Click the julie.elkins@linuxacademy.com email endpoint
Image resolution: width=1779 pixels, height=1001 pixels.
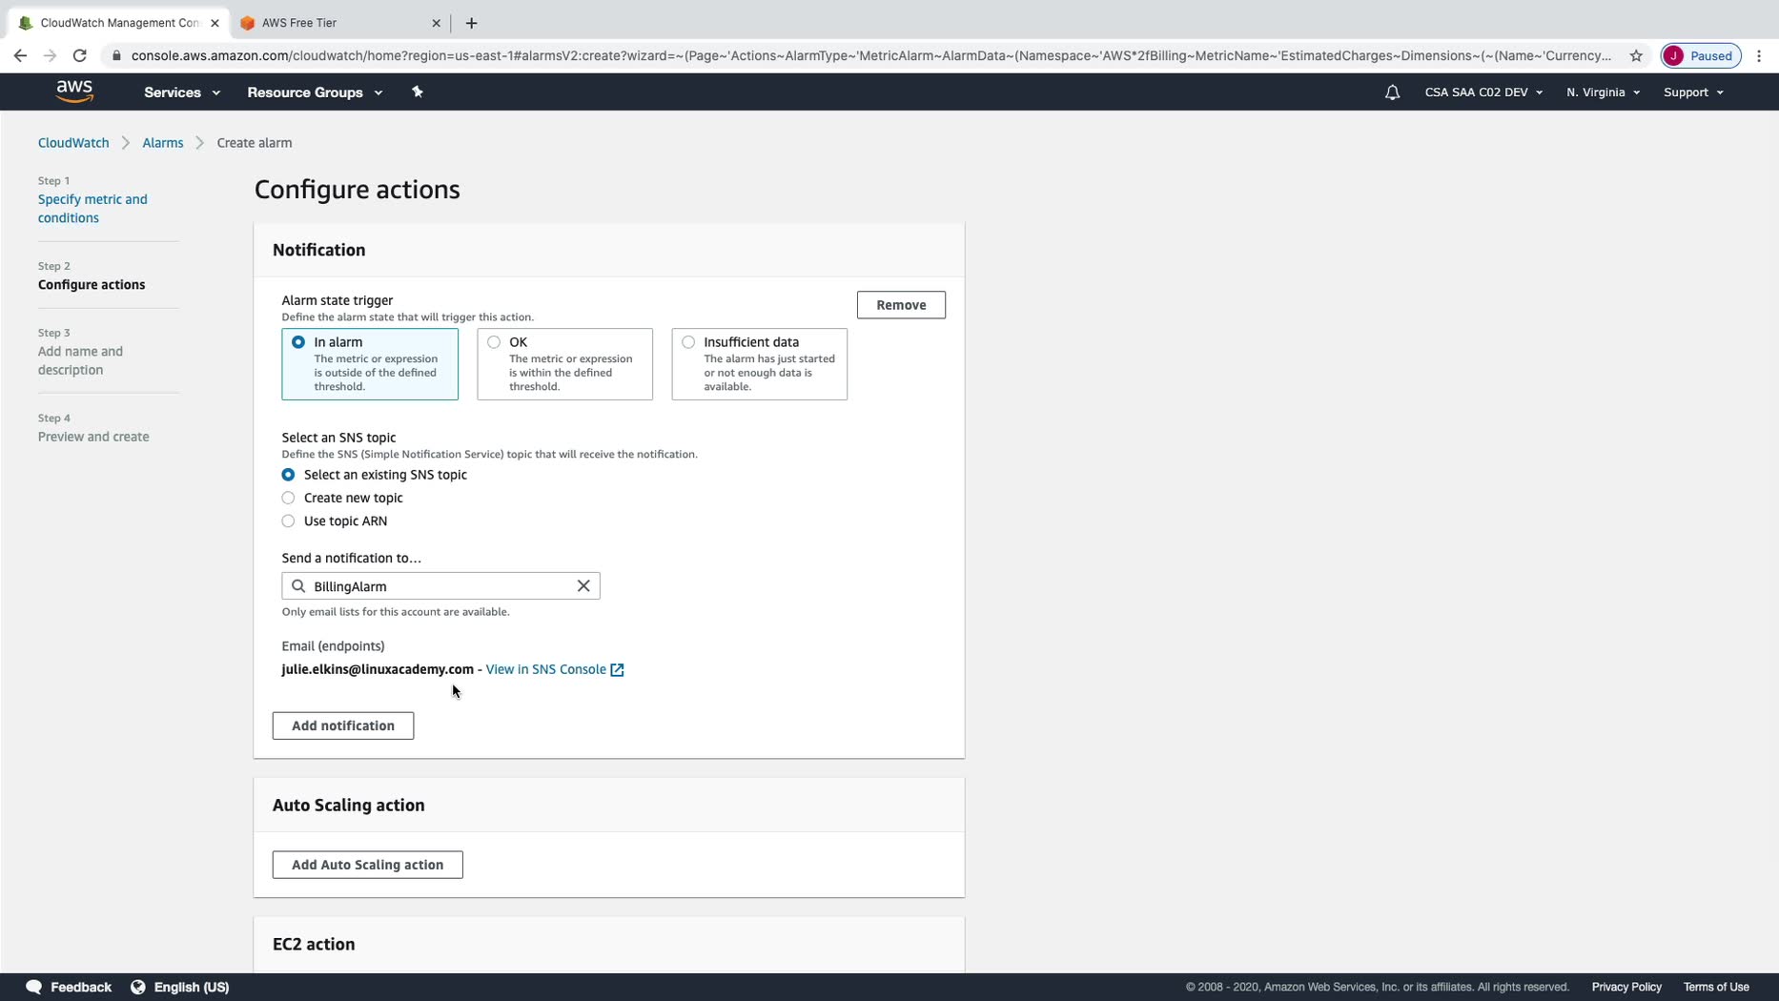pyautogui.click(x=378, y=669)
